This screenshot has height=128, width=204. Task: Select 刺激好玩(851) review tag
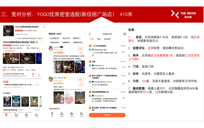[x=55, y=42]
